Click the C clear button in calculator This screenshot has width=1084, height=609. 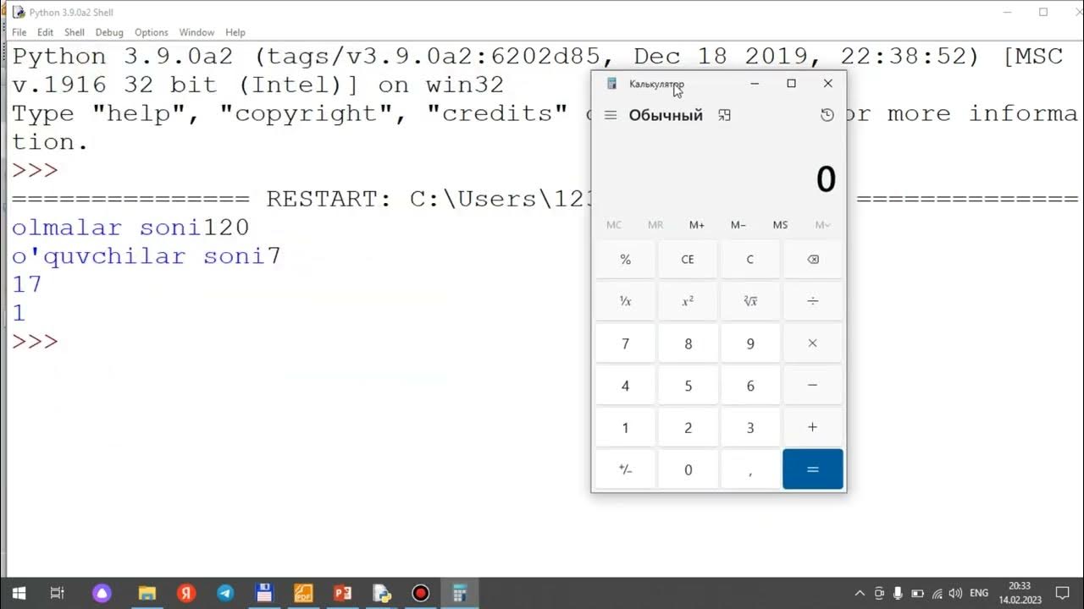749,260
